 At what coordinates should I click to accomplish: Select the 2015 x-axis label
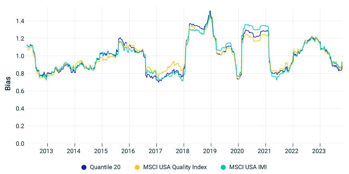102,151
